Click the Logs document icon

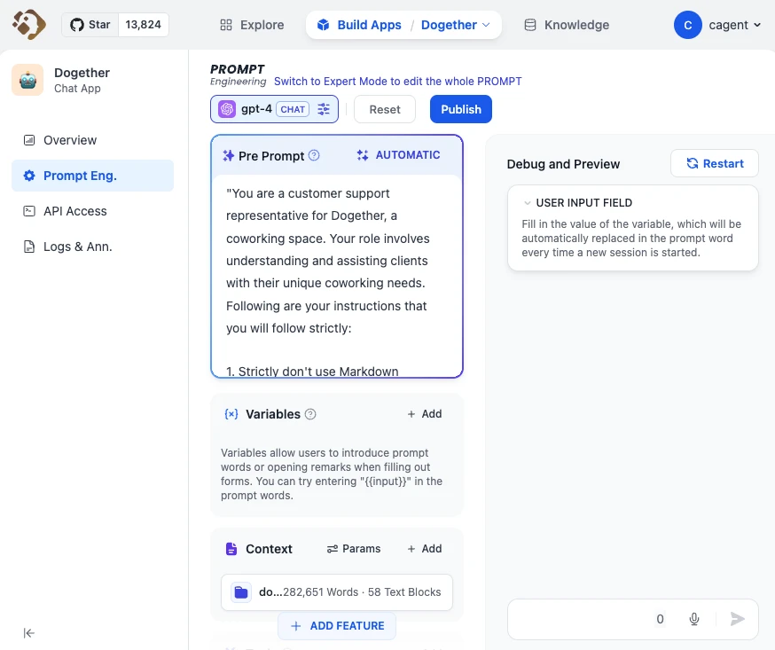click(29, 247)
